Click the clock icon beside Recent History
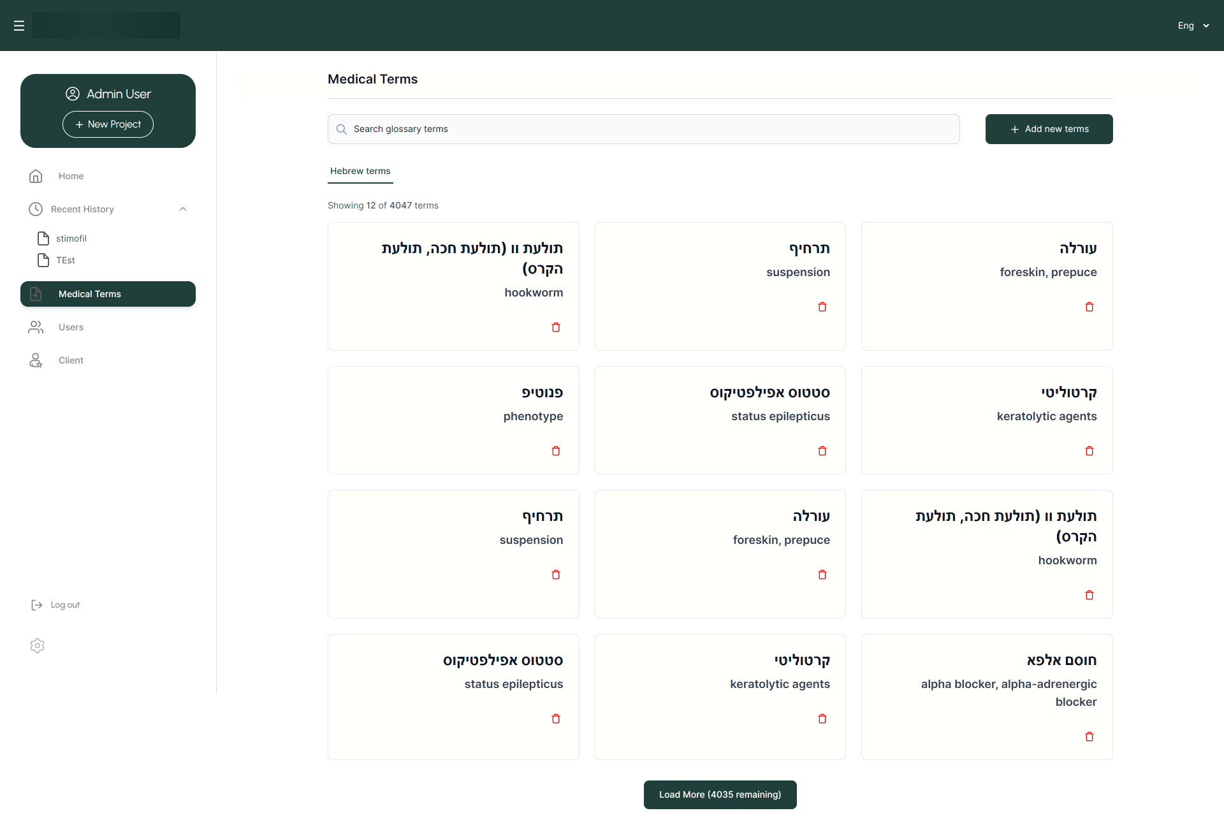The image size is (1224, 820). pos(36,209)
